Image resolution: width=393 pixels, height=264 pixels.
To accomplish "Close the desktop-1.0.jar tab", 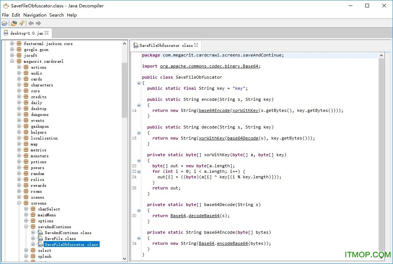I will (46, 33).
